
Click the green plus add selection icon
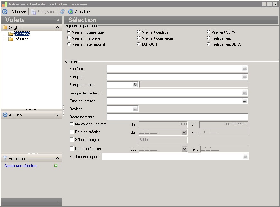click(56, 166)
